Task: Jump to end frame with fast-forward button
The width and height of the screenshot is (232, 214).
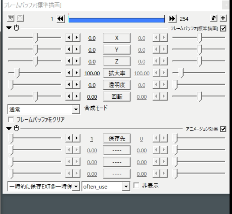Action: point(172,19)
